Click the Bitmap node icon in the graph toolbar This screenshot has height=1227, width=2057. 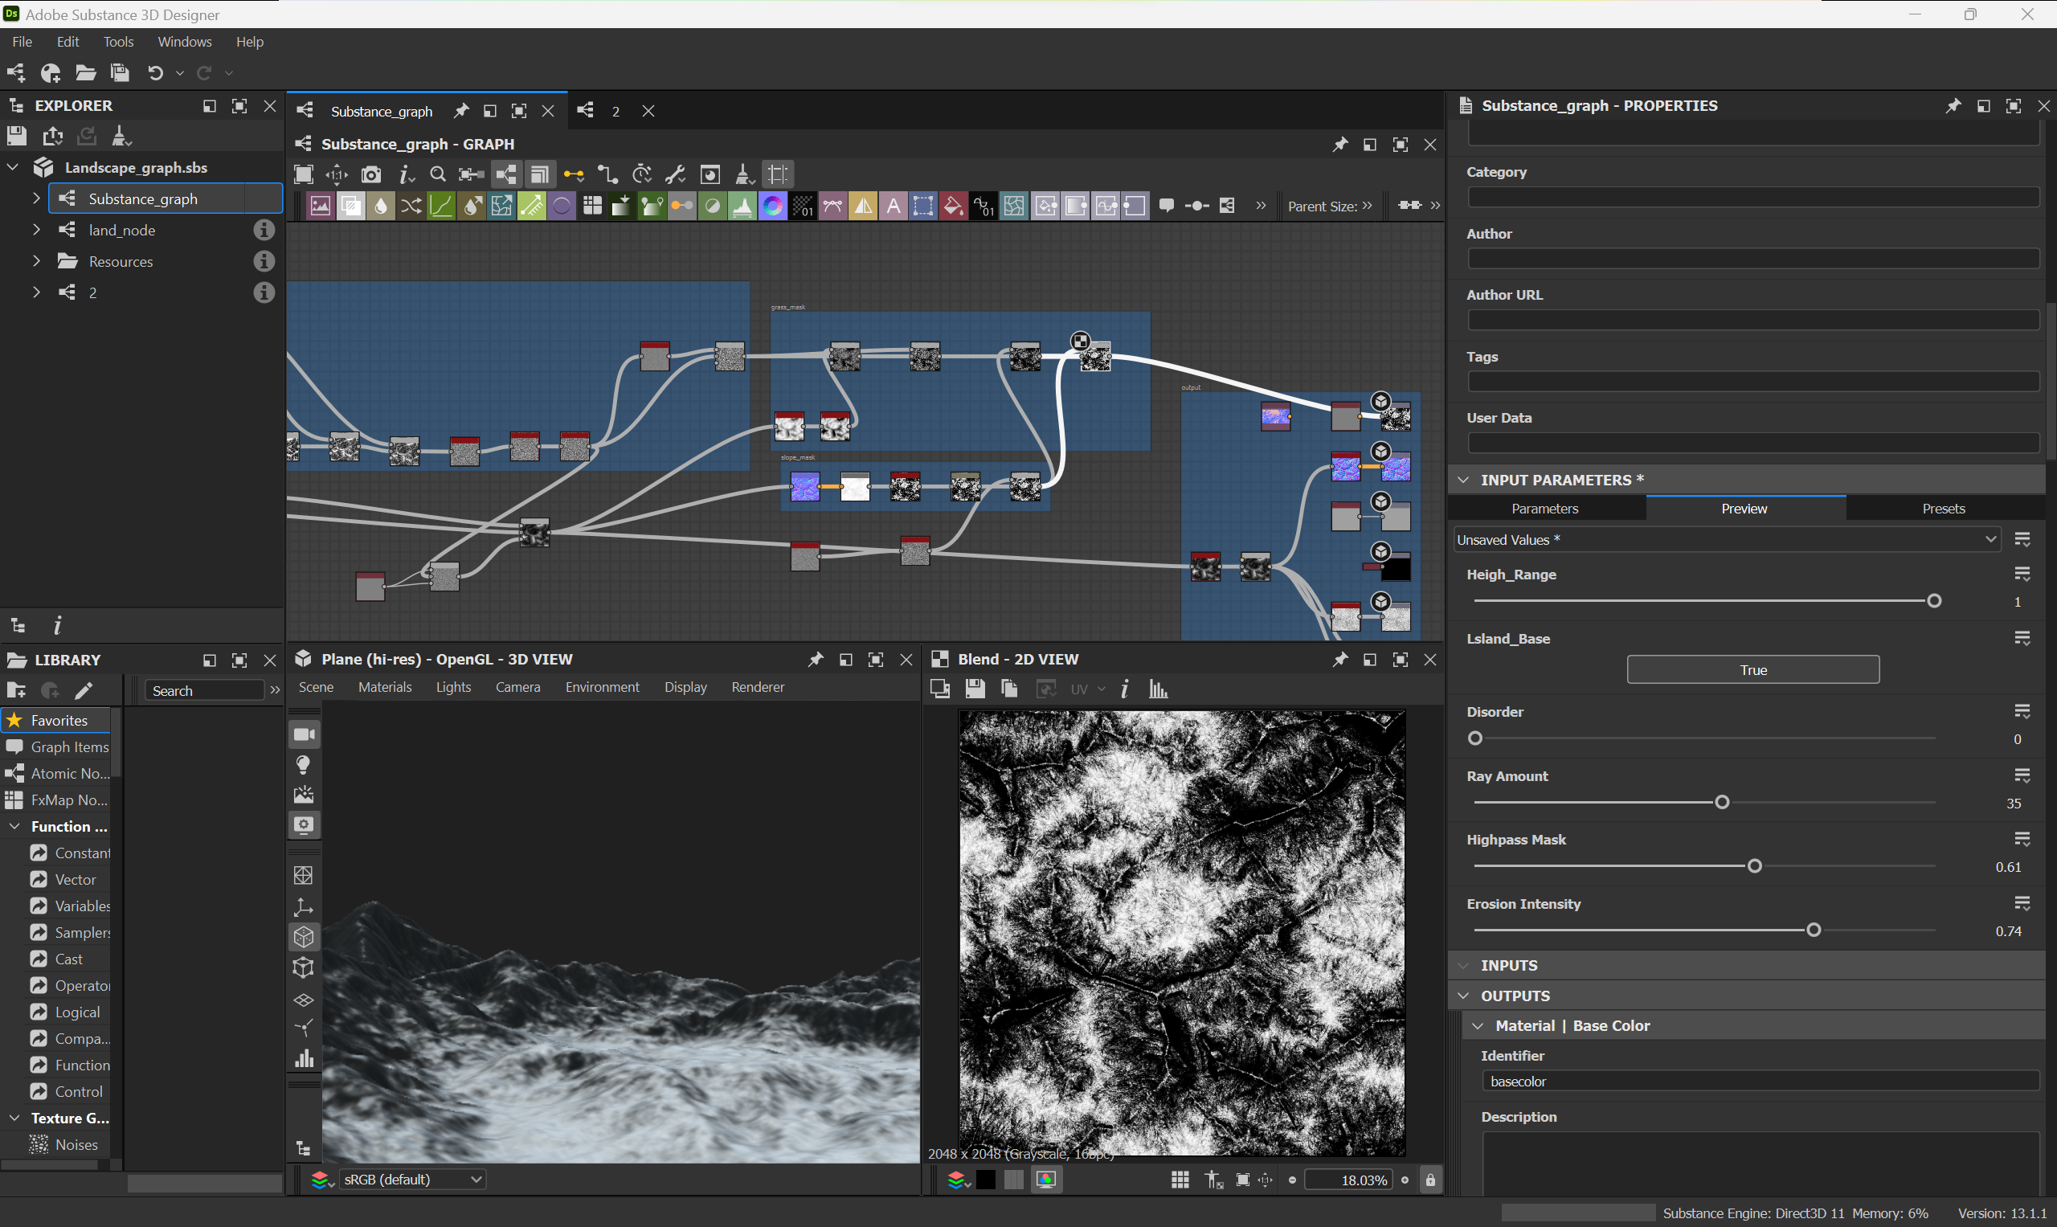click(320, 206)
